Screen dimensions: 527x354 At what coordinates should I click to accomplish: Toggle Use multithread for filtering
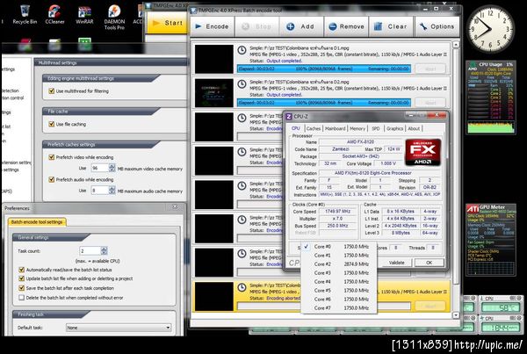[52, 90]
